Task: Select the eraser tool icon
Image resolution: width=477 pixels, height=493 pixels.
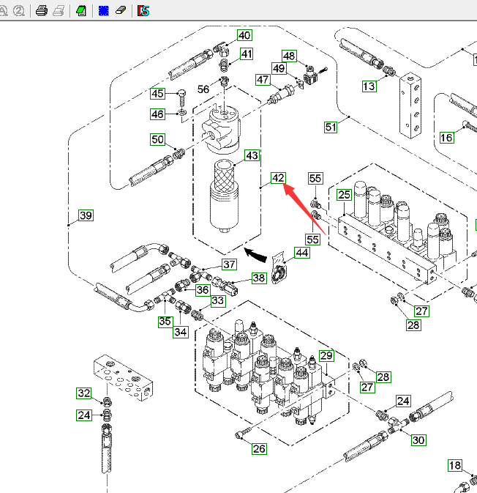Action: [x=121, y=10]
